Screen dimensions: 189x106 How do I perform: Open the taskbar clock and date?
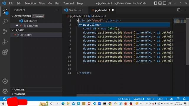pyautogui.click(x=178, y=103)
